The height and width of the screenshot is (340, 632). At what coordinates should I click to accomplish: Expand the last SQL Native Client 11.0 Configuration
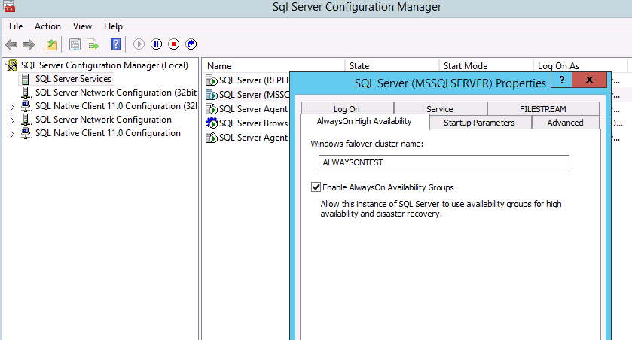click(12, 135)
